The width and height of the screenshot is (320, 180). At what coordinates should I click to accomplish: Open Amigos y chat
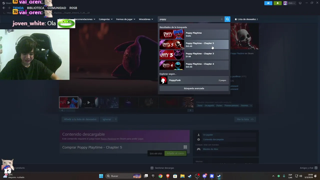pyautogui.click(x=308, y=168)
